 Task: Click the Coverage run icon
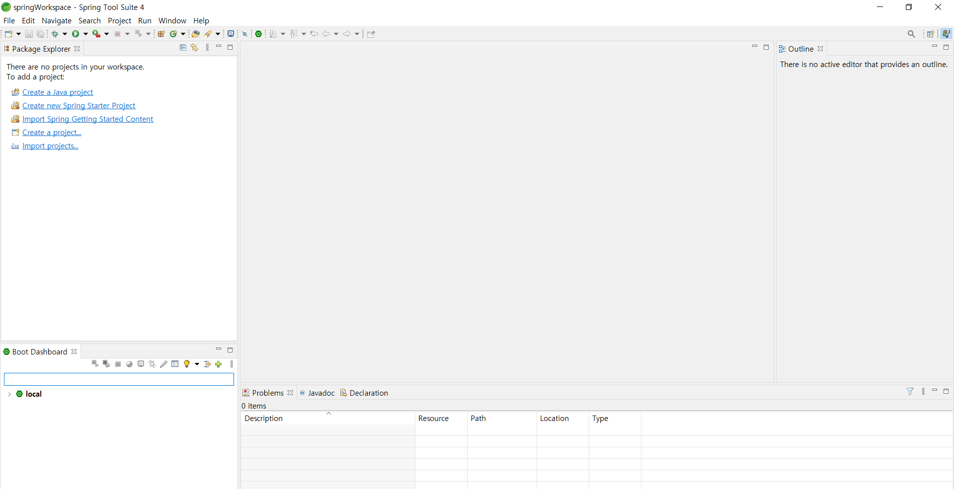coord(96,34)
